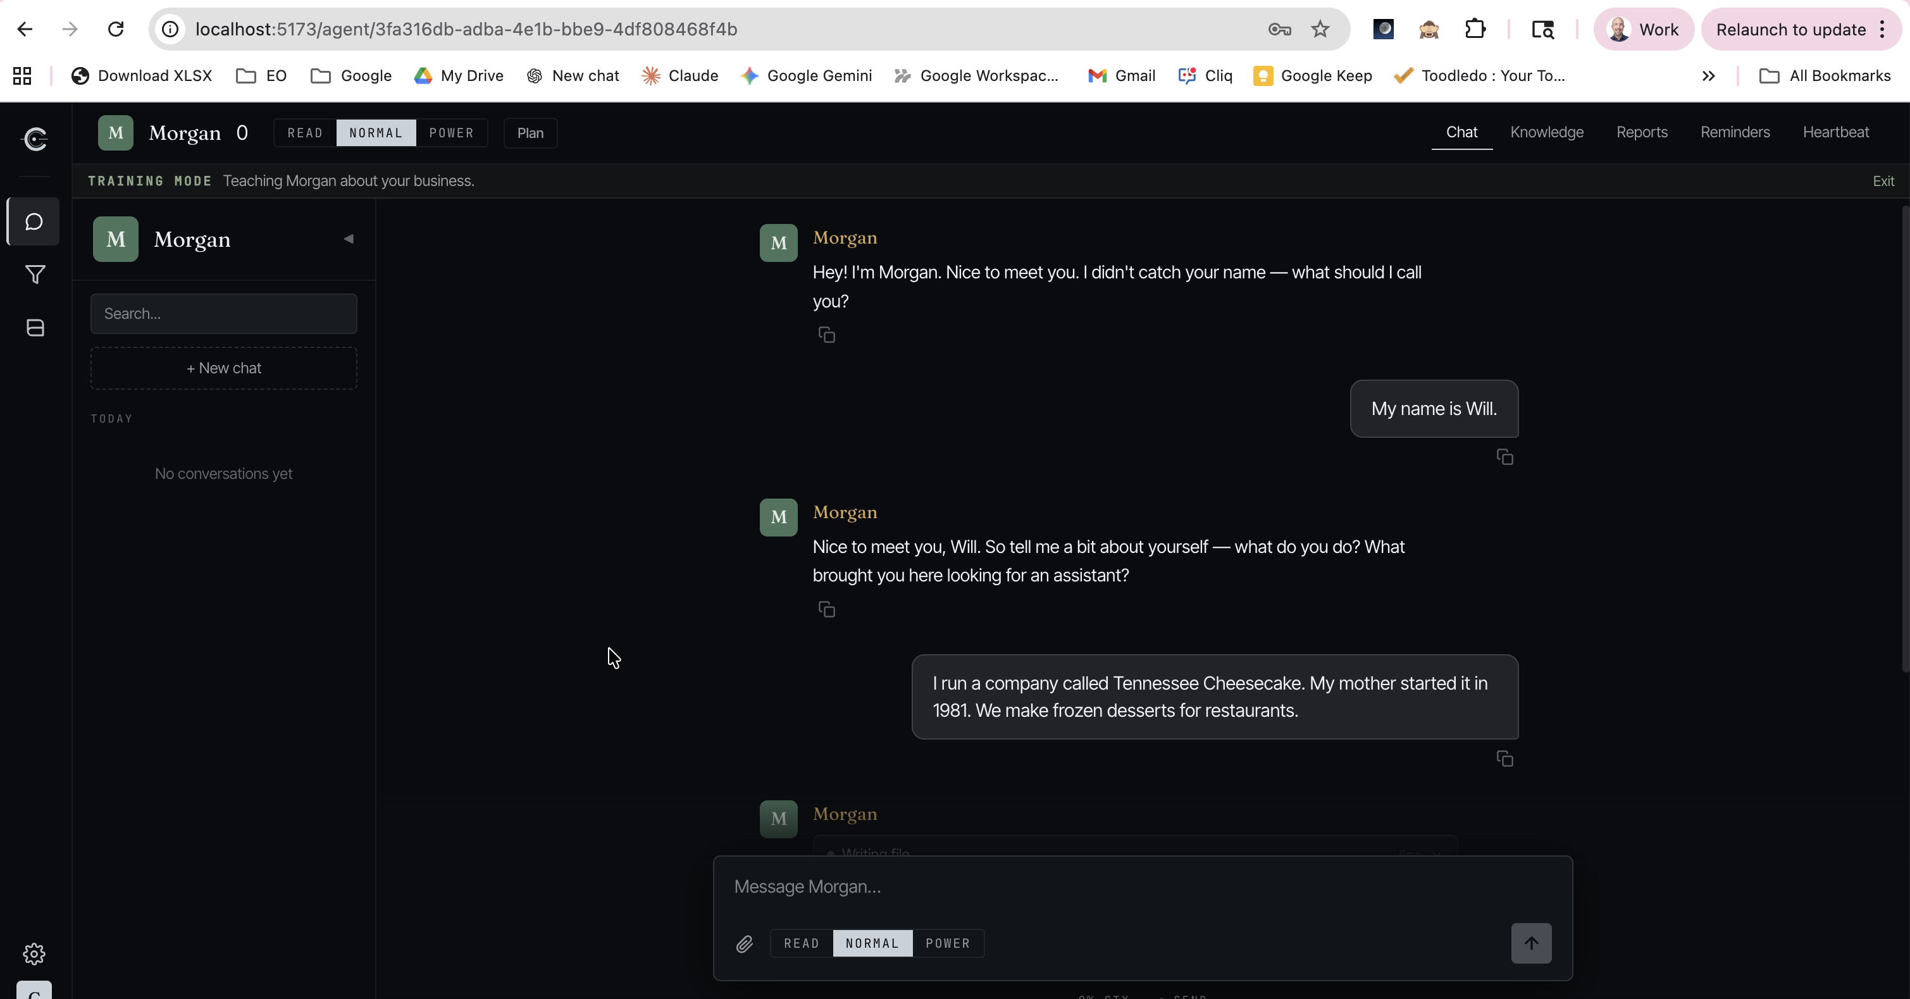The width and height of the screenshot is (1910, 999).
Task: Click Relaunch to update
Action: point(1790,29)
